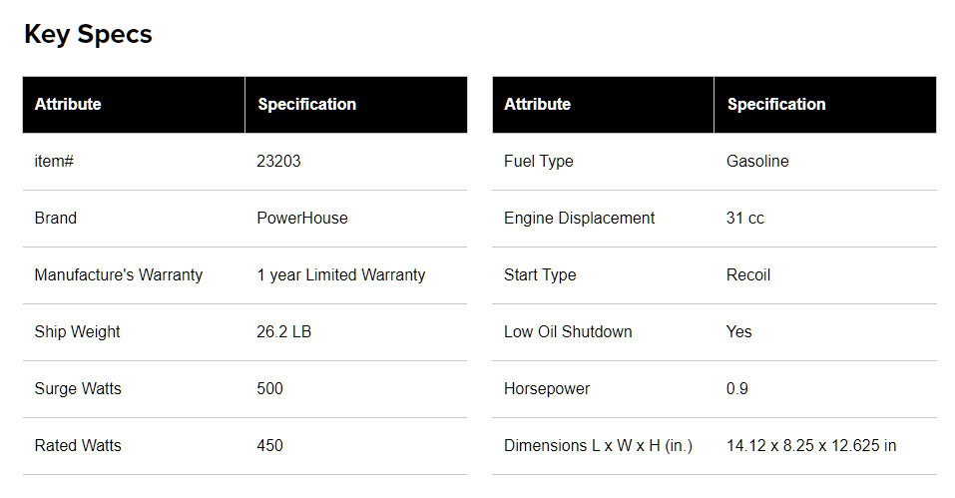Select the Manufacture's Warranty label
This screenshot has height=498, width=955.
(x=119, y=275)
